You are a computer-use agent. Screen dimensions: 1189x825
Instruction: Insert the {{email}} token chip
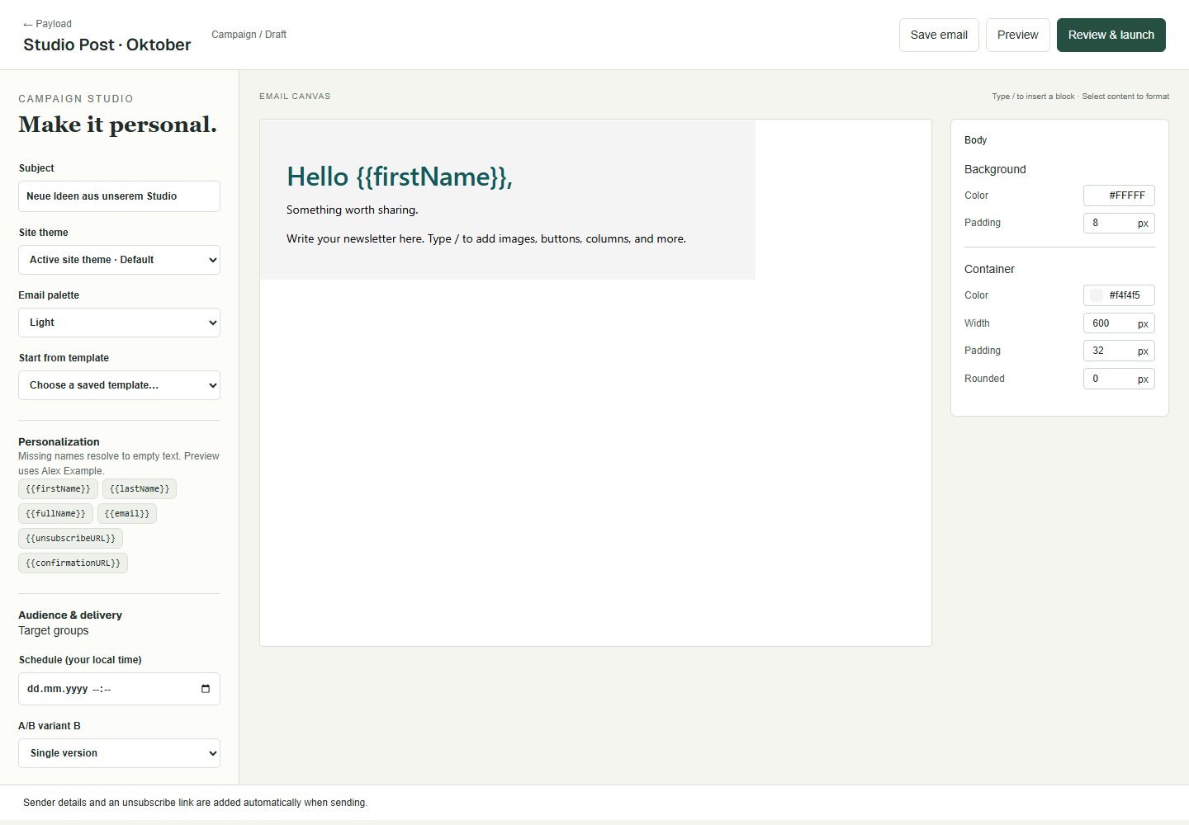(127, 514)
